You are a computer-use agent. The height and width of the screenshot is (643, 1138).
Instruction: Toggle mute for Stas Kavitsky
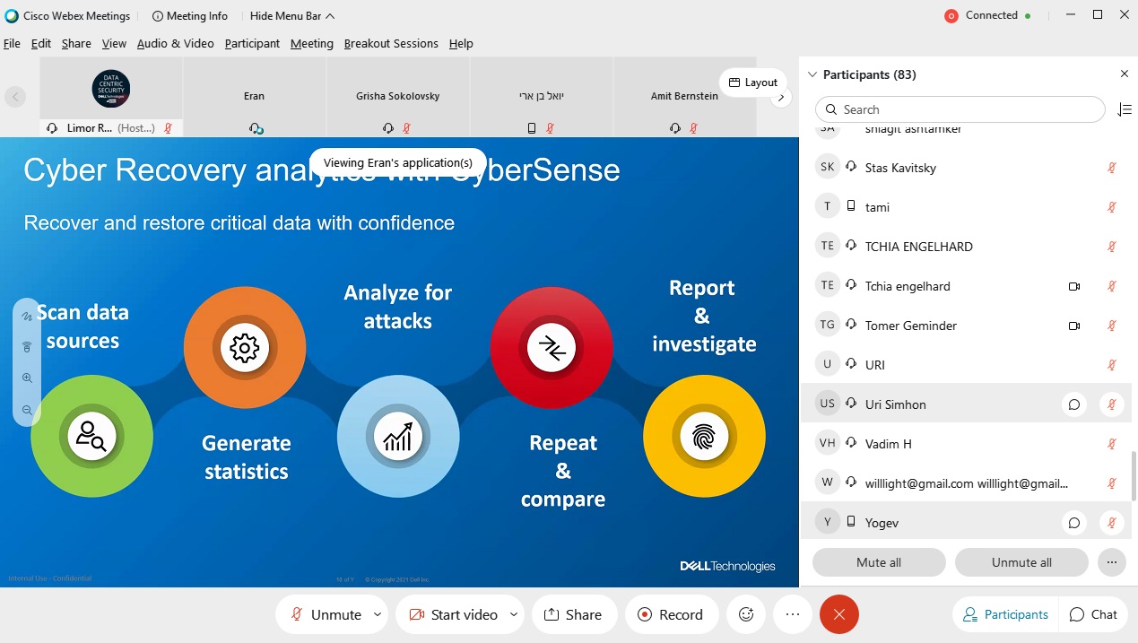[1112, 168]
